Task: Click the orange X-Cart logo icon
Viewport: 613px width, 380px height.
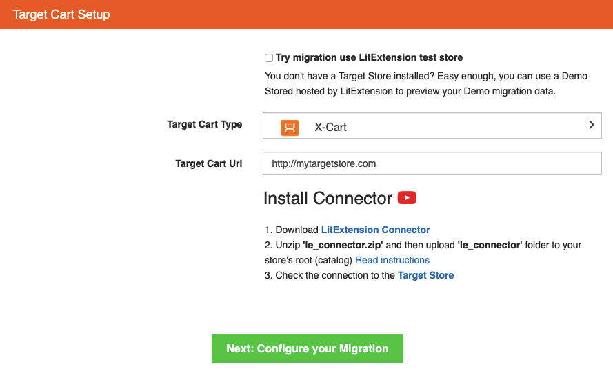Action: 290,128
